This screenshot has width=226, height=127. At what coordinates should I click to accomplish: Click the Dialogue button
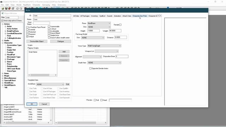(60, 41)
